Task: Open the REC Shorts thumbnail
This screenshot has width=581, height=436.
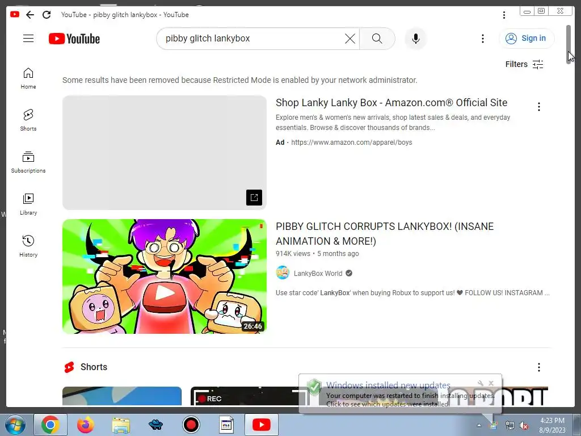Action: point(245,396)
